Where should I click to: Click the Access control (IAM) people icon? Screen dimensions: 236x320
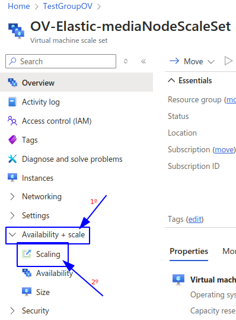point(12,121)
